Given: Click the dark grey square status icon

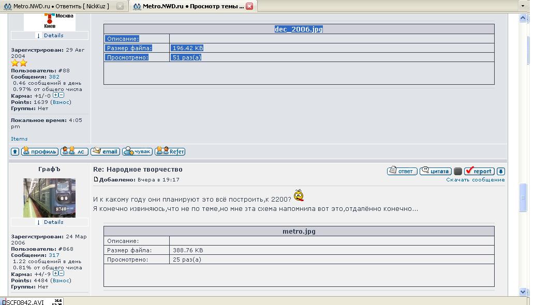Looking at the screenshot, I should point(458,171).
